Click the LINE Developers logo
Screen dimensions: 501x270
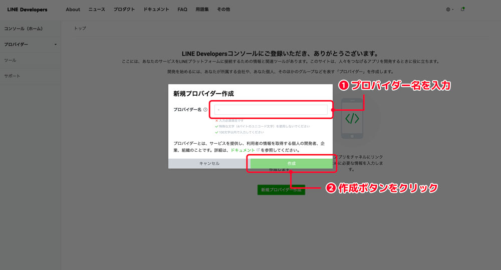(x=27, y=10)
